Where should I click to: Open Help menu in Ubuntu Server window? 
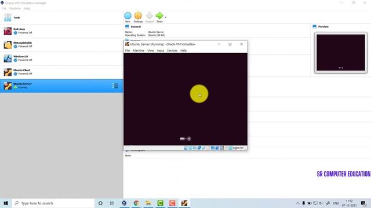(x=184, y=50)
